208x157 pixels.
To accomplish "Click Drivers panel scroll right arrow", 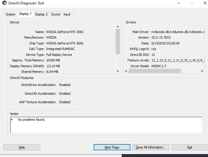I will click(x=202, y=71).
